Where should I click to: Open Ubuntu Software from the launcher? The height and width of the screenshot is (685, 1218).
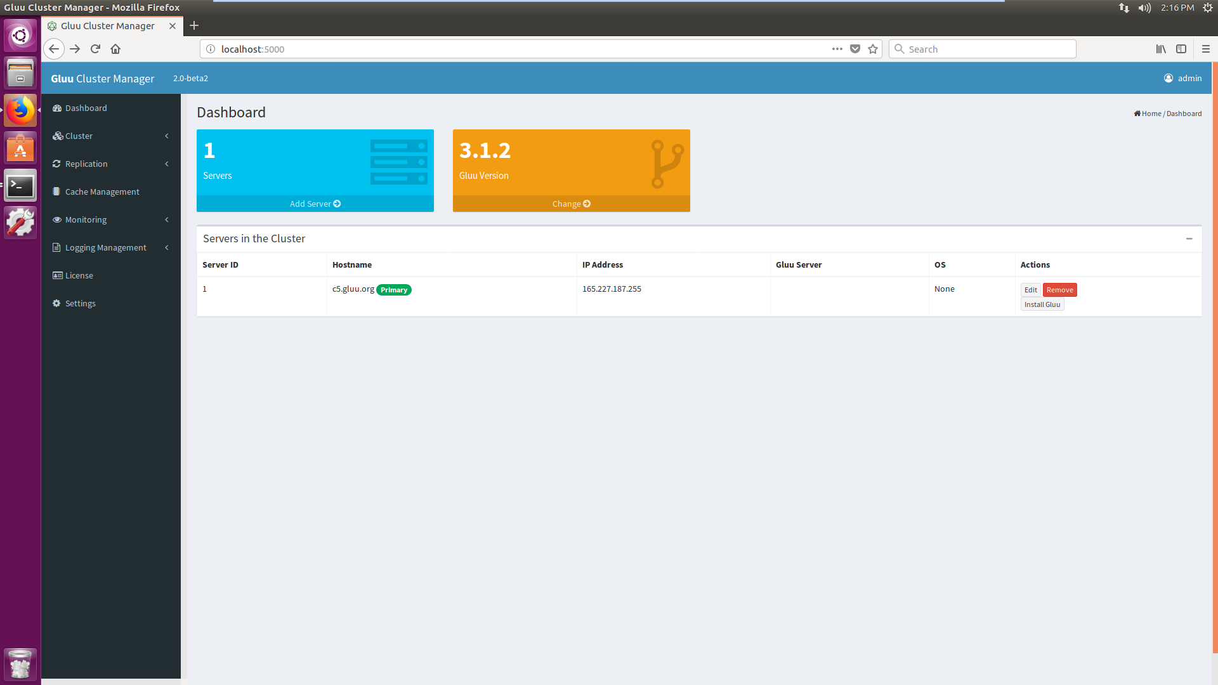point(20,148)
